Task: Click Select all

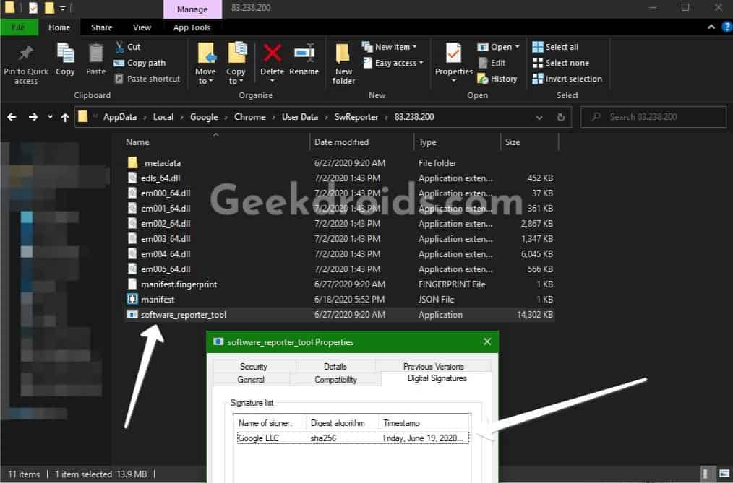Action: pos(555,47)
